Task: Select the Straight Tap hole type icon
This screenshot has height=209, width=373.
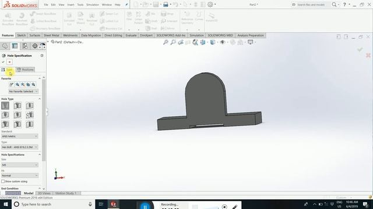Action: [x=5, y=115]
